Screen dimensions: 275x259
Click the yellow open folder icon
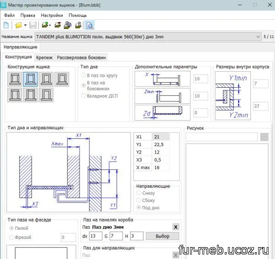(18, 25)
